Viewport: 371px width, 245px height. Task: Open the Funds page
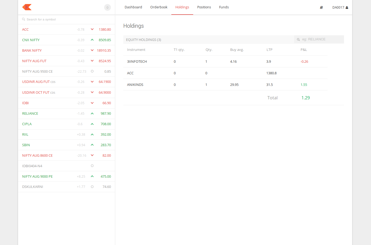coord(224,7)
